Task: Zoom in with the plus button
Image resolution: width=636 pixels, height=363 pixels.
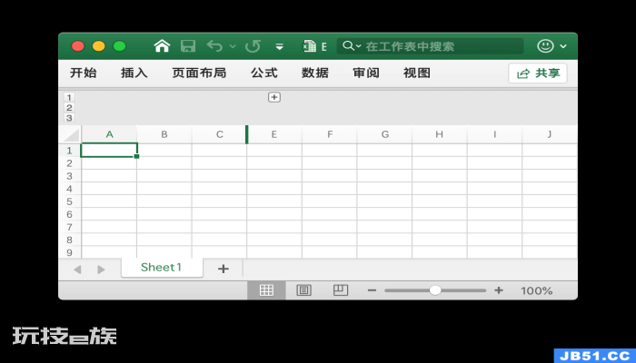Action: (499, 290)
